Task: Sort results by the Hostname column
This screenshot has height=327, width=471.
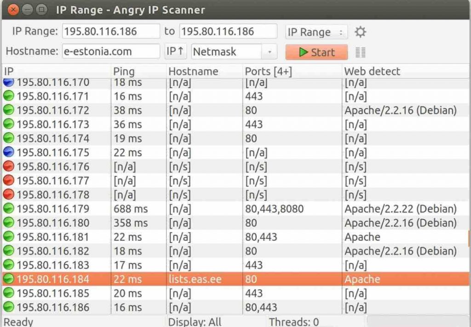Action: (193, 71)
